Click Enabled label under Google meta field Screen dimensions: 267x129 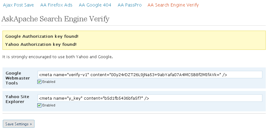pyautogui.click(x=49, y=82)
